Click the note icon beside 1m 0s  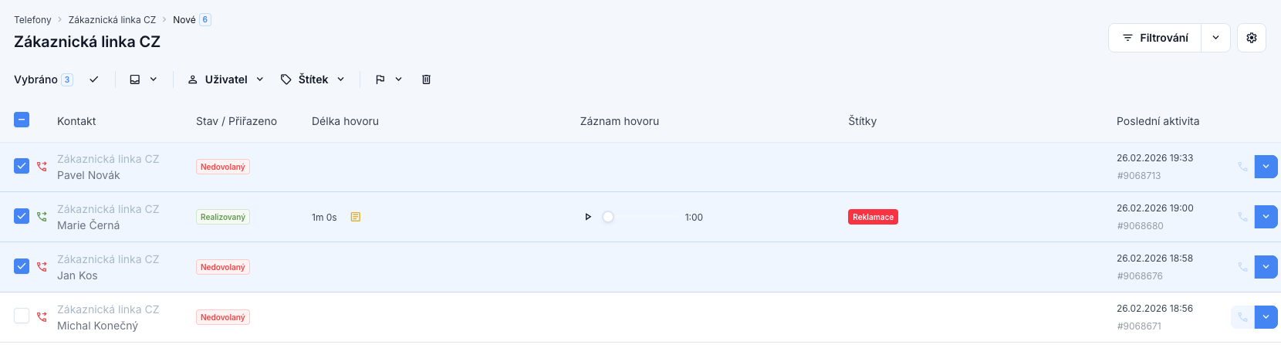[x=356, y=217]
